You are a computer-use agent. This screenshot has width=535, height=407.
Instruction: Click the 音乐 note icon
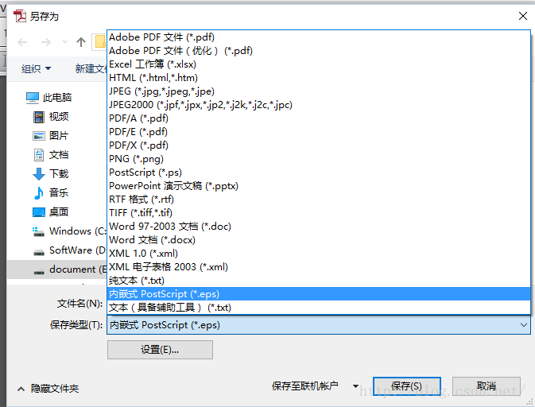point(39,193)
